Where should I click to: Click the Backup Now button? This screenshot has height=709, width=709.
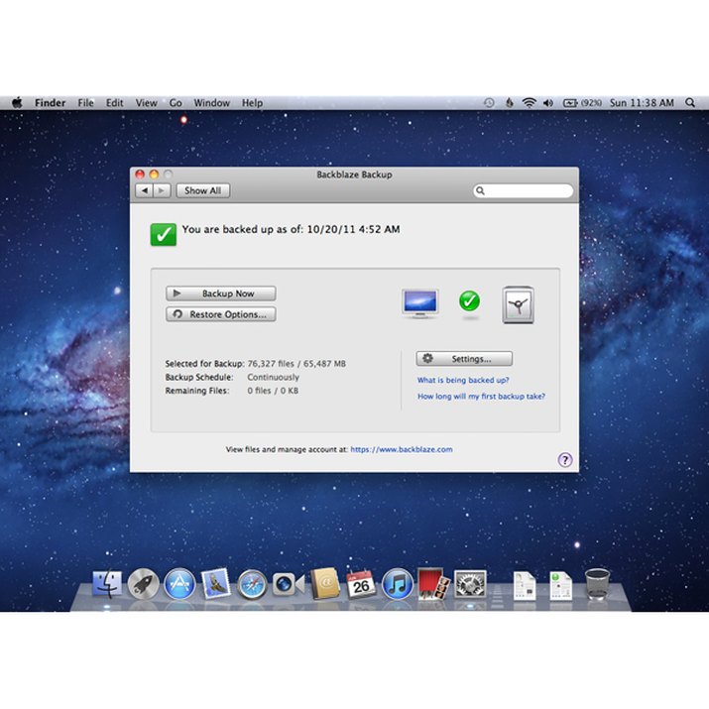(x=221, y=294)
